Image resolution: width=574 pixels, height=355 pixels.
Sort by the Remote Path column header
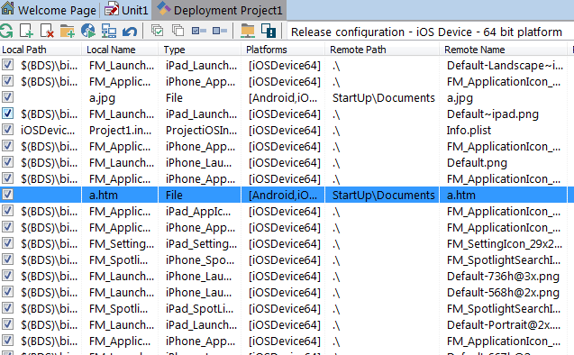383,50
